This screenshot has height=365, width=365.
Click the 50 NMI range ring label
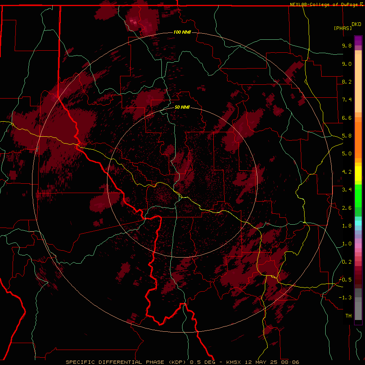pos(182,107)
